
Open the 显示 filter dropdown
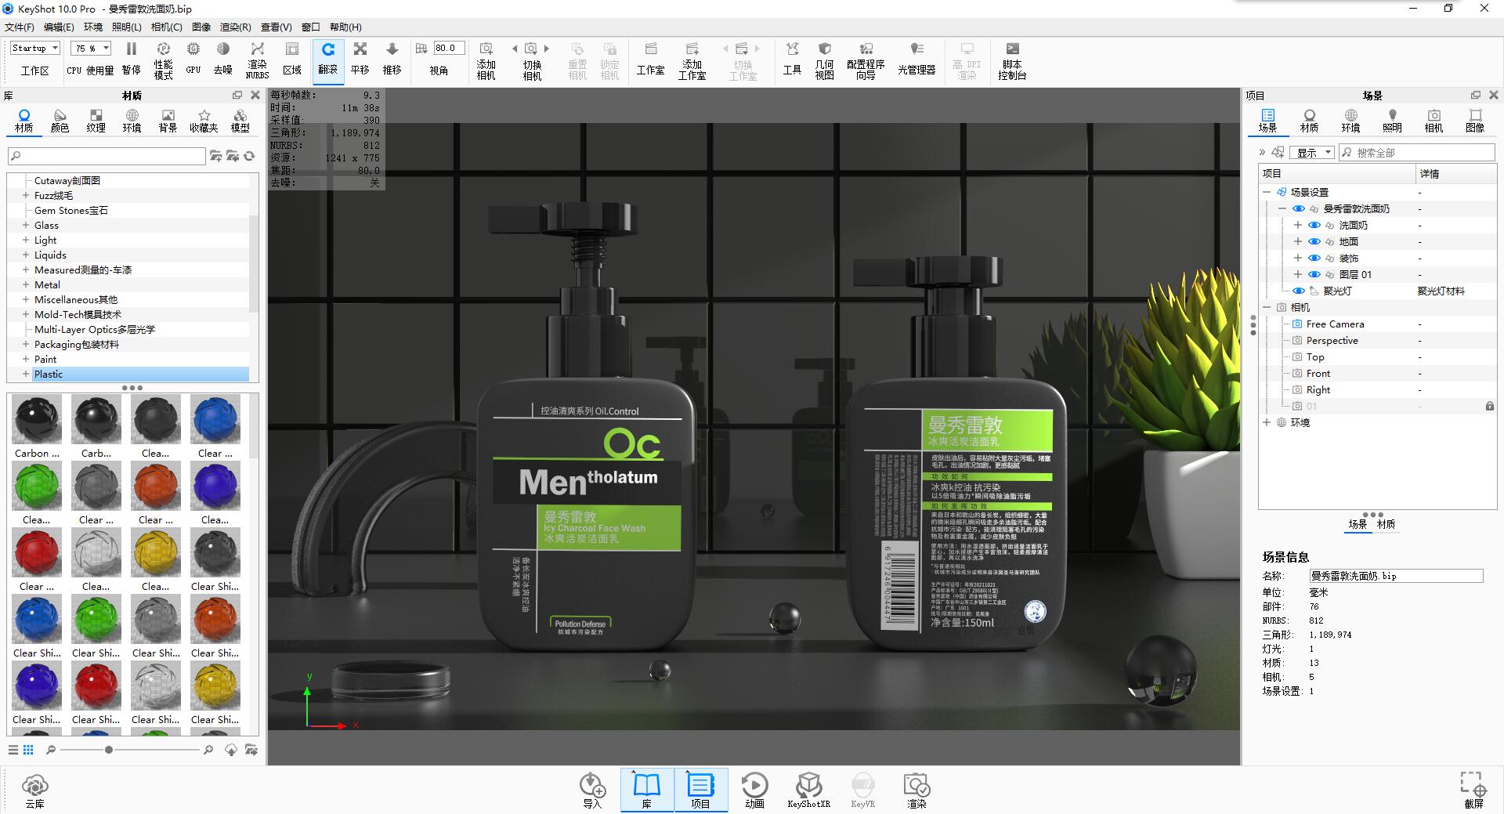(x=1314, y=153)
